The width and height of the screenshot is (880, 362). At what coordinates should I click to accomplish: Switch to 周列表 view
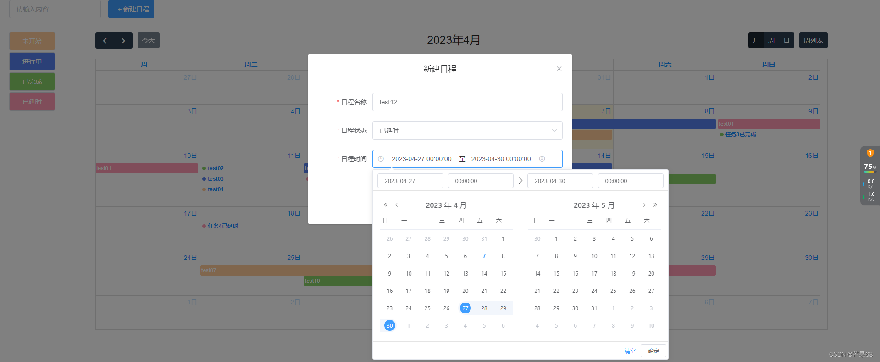[x=814, y=40]
